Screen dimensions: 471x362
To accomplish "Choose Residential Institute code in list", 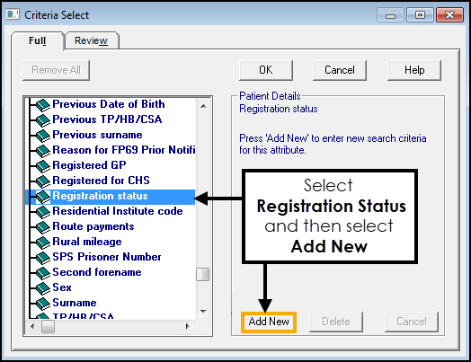I will (x=118, y=211).
